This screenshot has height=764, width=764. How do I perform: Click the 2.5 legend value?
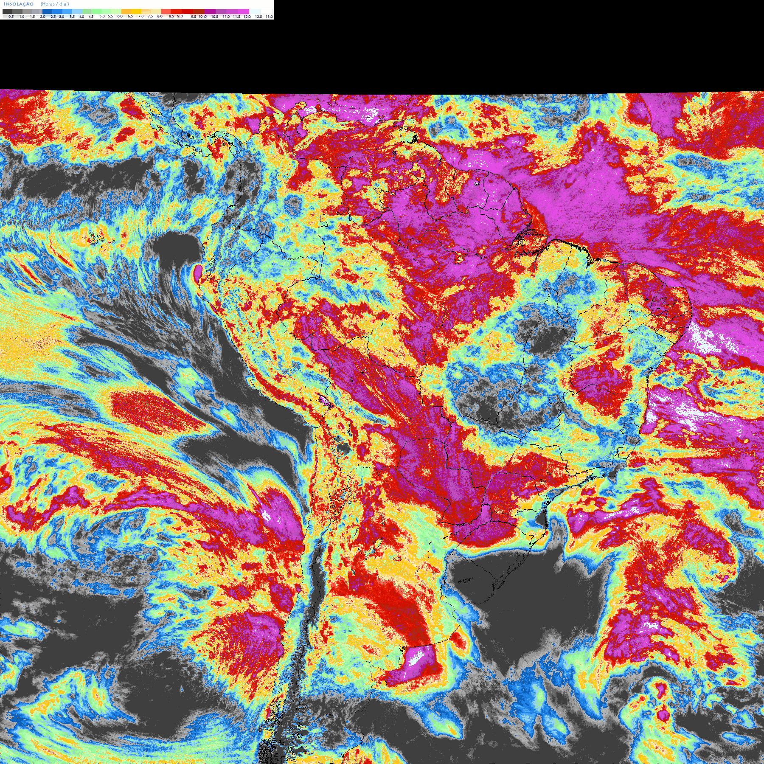[53, 17]
